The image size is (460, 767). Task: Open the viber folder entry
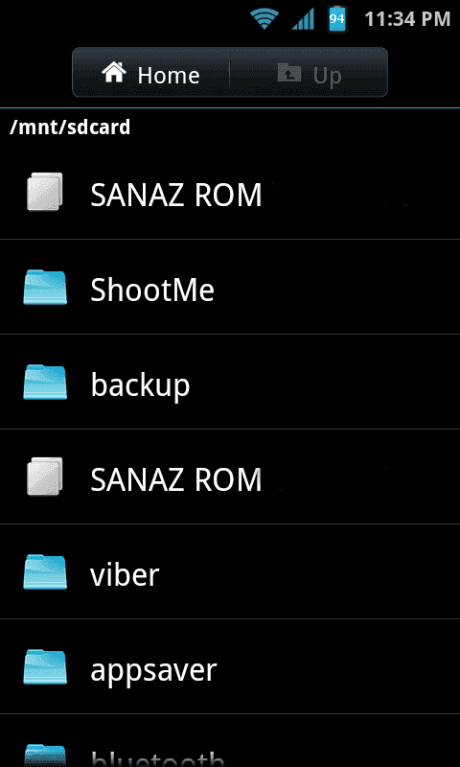(x=230, y=571)
